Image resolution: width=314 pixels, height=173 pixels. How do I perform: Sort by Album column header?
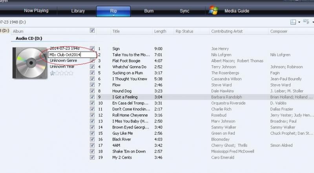pyautogui.click(x=18, y=31)
